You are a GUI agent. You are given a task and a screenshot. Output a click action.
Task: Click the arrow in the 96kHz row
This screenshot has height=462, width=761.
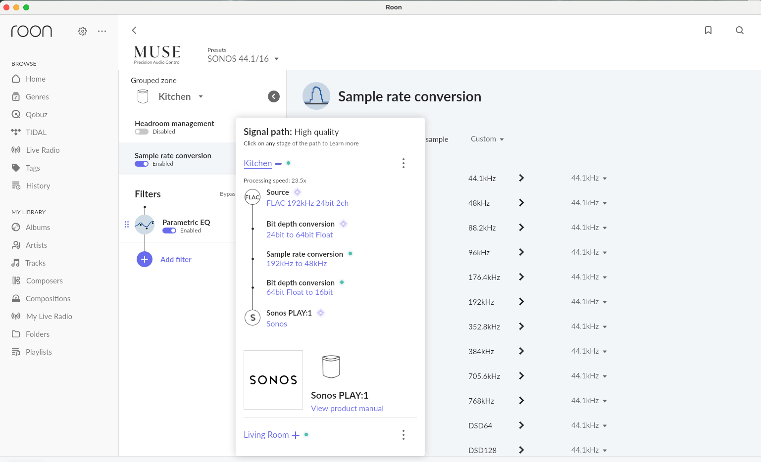point(521,252)
